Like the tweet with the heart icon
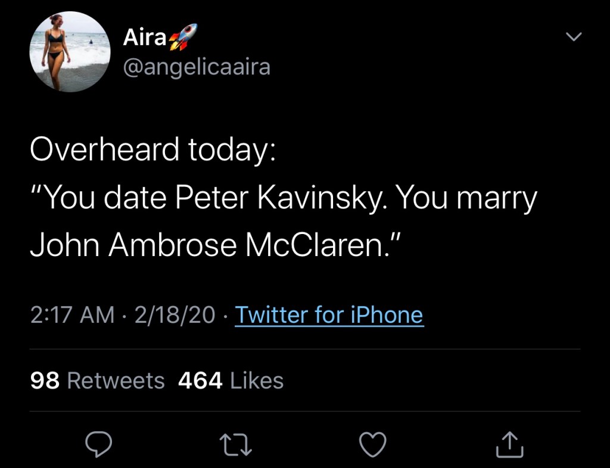Viewport: 610px width, 468px height. pyautogui.click(x=373, y=444)
